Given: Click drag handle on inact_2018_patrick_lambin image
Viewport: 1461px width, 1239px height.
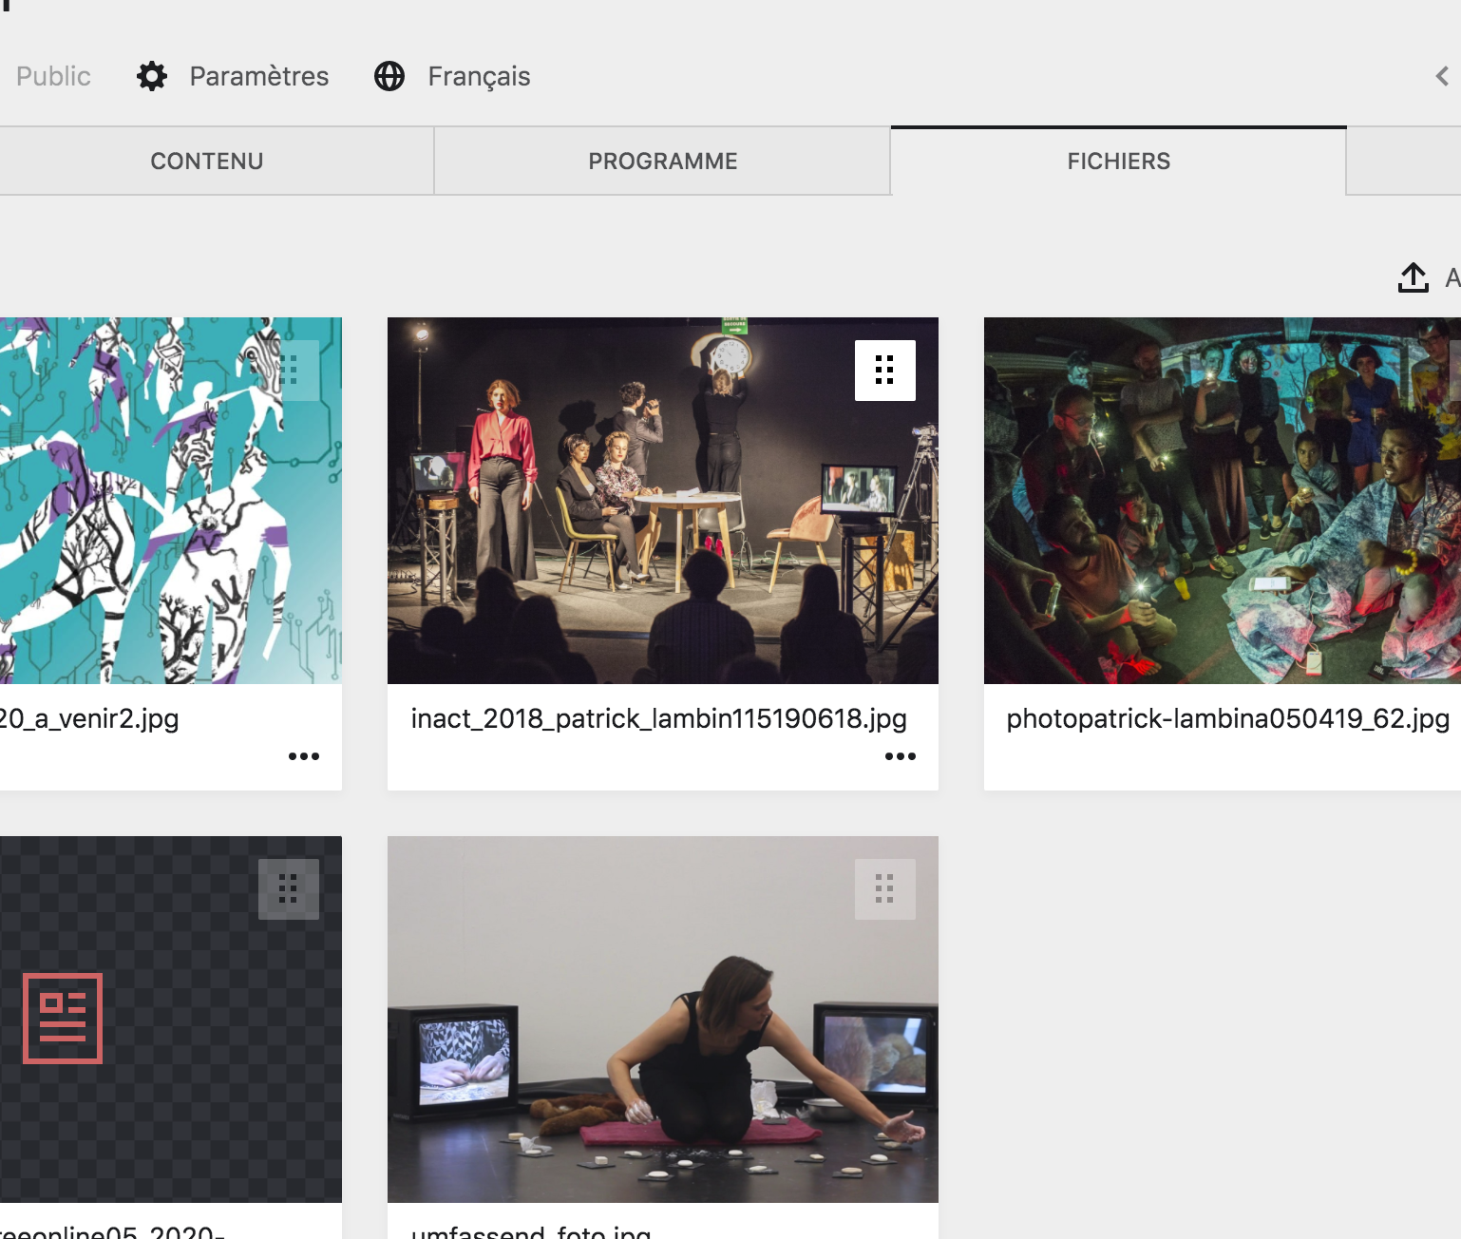Looking at the screenshot, I should point(884,370).
